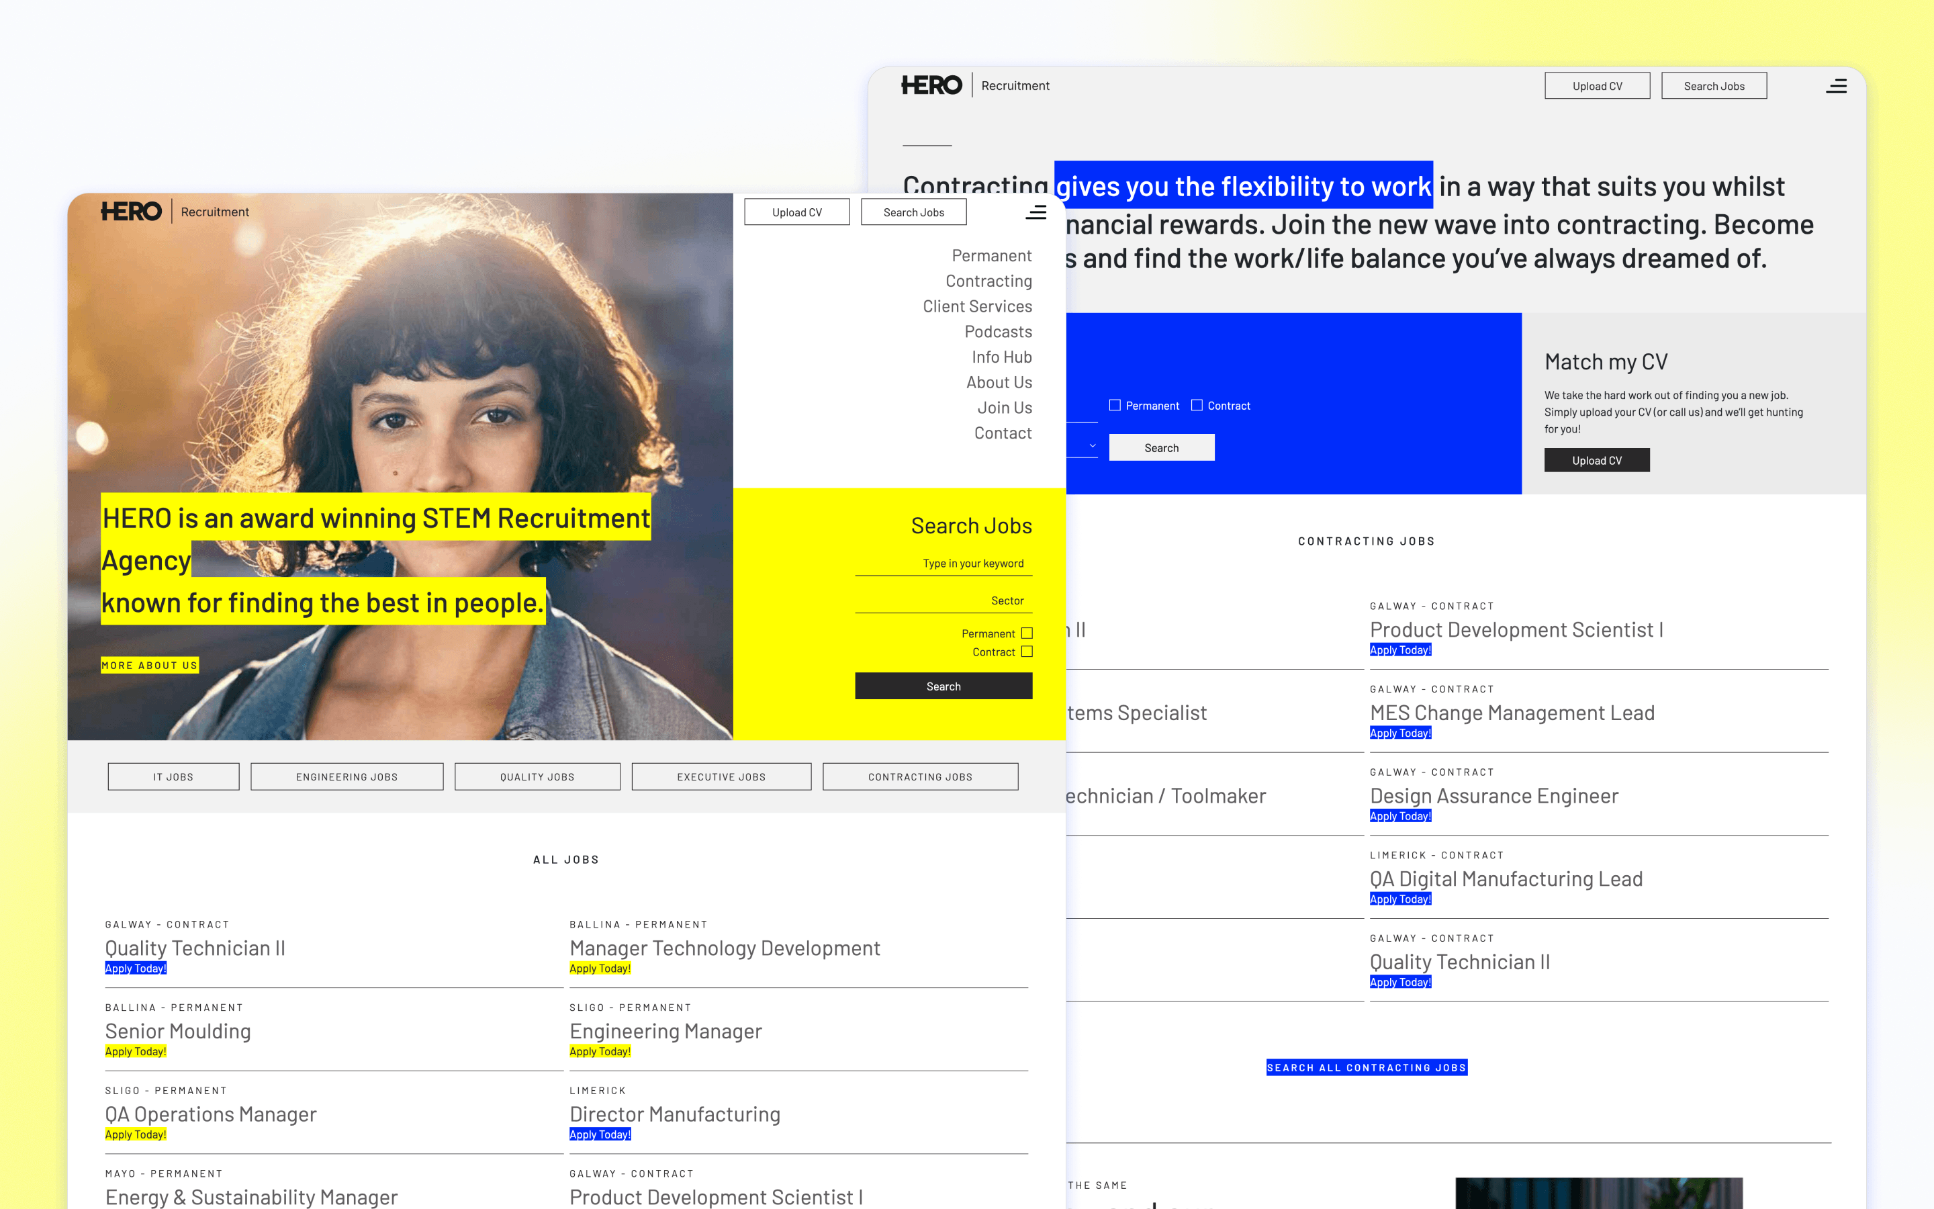Click Apply Today under Senior Moulding
This screenshot has height=1209, width=1934.
tap(136, 1051)
